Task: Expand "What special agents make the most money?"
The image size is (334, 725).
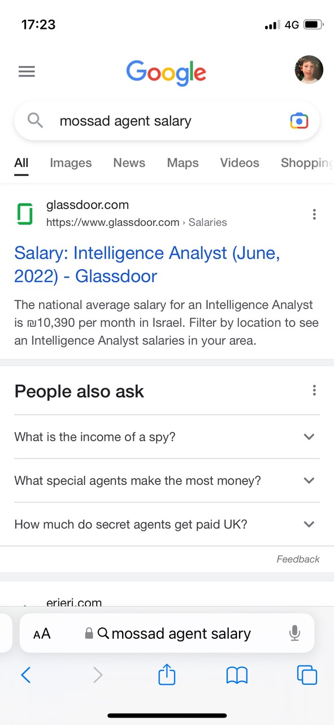Action: tap(167, 480)
